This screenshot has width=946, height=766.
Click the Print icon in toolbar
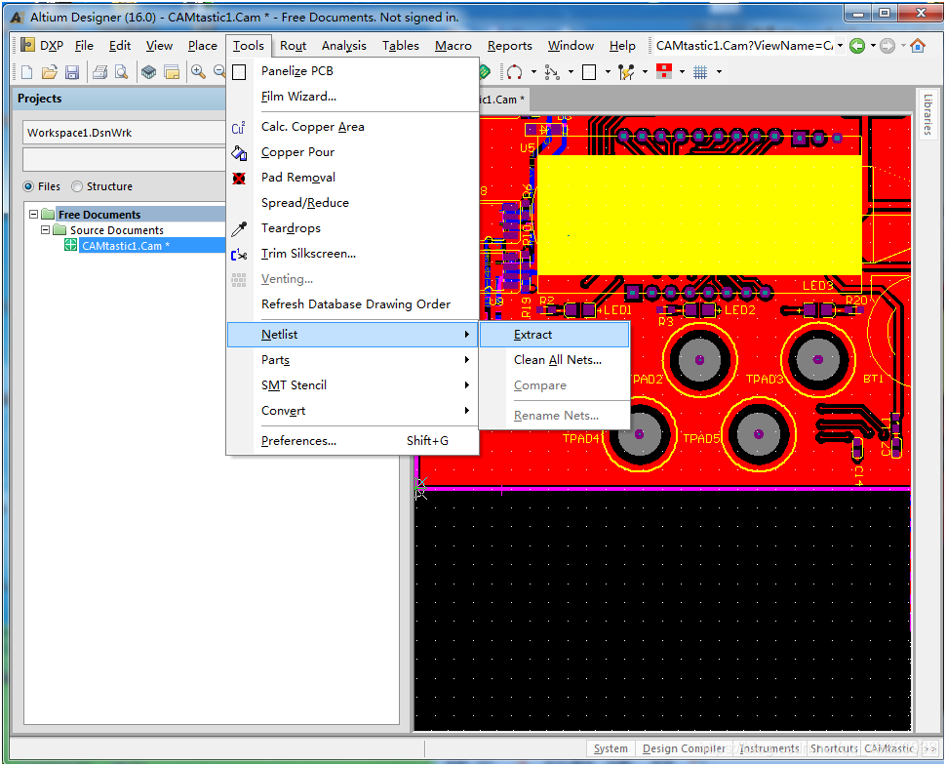[x=100, y=72]
